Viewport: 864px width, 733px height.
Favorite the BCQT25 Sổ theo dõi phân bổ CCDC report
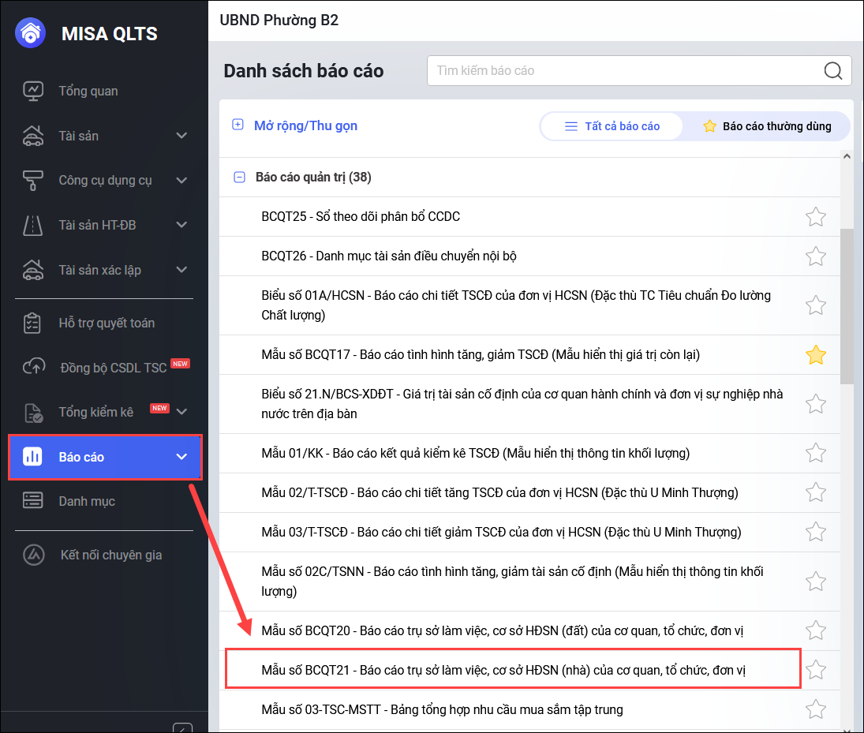pyautogui.click(x=816, y=217)
